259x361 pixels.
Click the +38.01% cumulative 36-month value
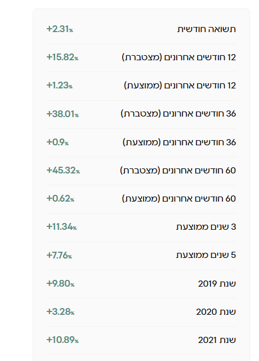click(x=62, y=114)
